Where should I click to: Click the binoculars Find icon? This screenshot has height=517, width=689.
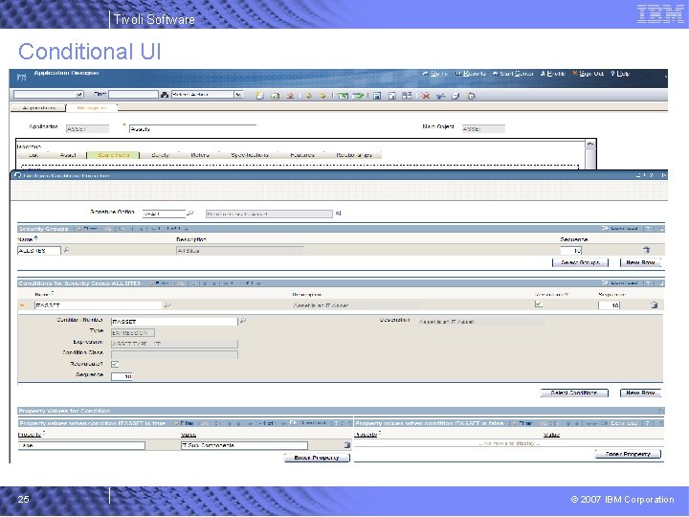click(165, 95)
